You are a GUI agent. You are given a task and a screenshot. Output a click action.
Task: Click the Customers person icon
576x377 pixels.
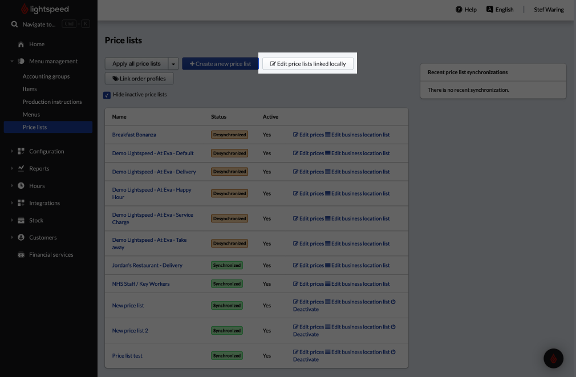21,237
